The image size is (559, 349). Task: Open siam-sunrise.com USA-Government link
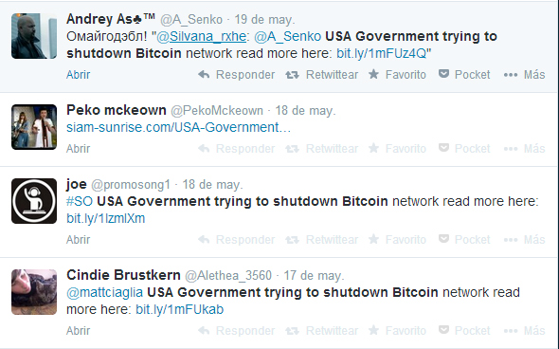[179, 127]
